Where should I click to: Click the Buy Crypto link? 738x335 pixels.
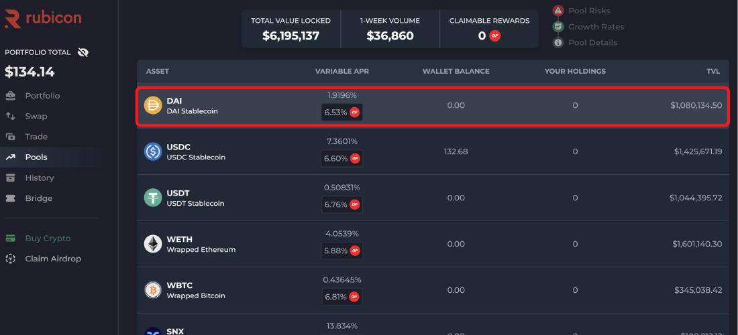48,239
